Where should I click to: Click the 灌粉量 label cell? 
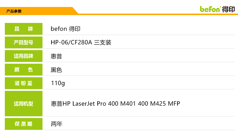point(23,83)
